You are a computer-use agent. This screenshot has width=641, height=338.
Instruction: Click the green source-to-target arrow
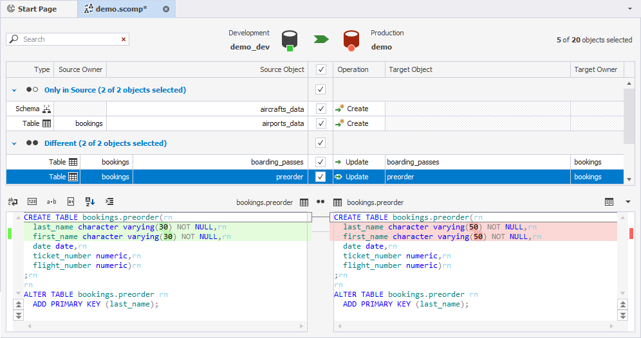tap(321, 39)
